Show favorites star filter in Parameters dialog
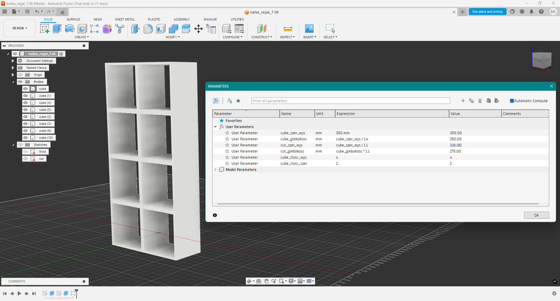 click(x=238, y=101)
